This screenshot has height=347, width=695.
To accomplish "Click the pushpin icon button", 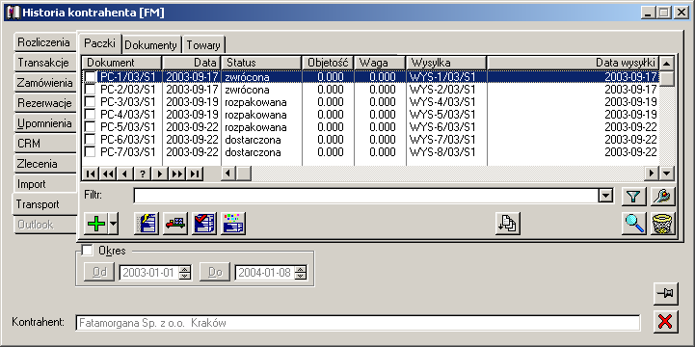I will coord(666,294).
